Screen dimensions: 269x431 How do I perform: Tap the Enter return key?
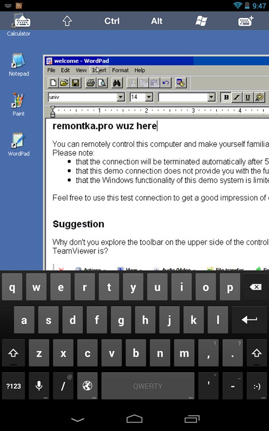click(250, 320)
